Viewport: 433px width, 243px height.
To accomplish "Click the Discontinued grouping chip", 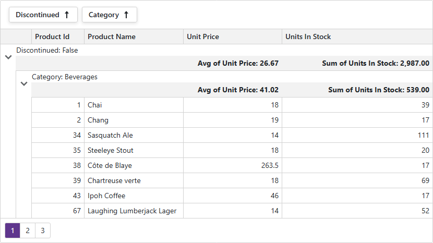I will [x=43, y=15].
